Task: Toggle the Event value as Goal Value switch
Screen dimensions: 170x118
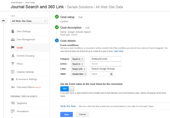Action: 67,89
